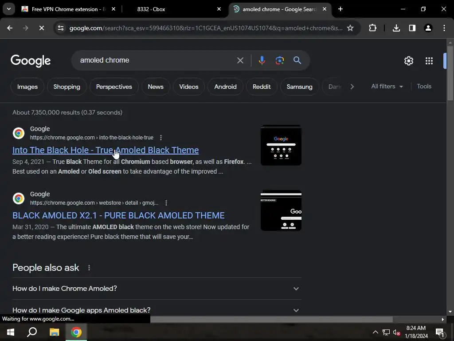Close the amoled chrome search tab
This screenshot has height=341, width=454.
click(x=325, y=9)
